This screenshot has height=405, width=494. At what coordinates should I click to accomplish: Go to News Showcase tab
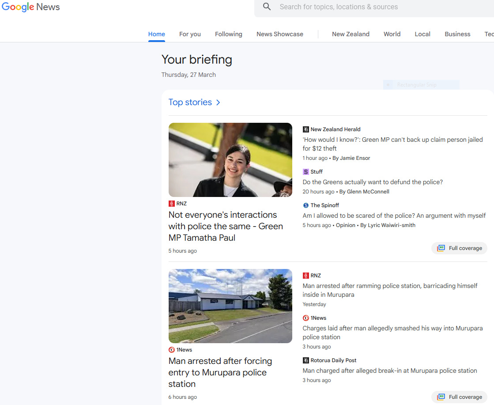tap(280, 34)
